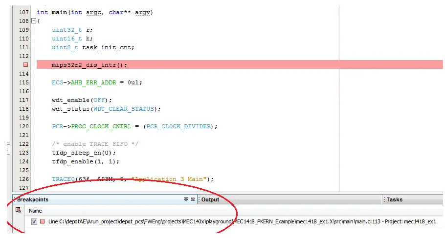This screenshot has height=238, width=445.
Task: Click the red breakpoint icon in the breakpoint row
Action: tap(42, 221)
